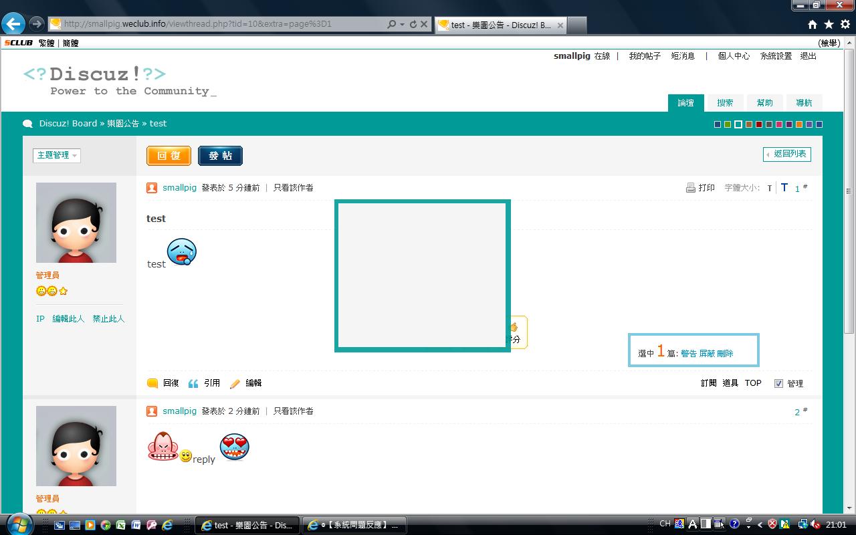856x535 pixels.
Task: Select the 導航 navigation tab
Action: (x=804, y=102)
